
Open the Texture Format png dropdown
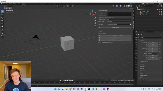(x=119, y=19)
